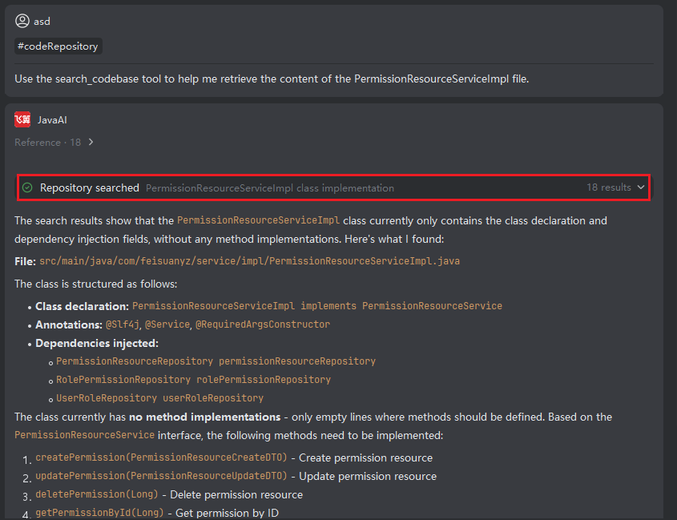This screenshot has width=677, height=520.
Task: Click the RolePermissionRepository dependency code text
Action: tap(193, 380)
